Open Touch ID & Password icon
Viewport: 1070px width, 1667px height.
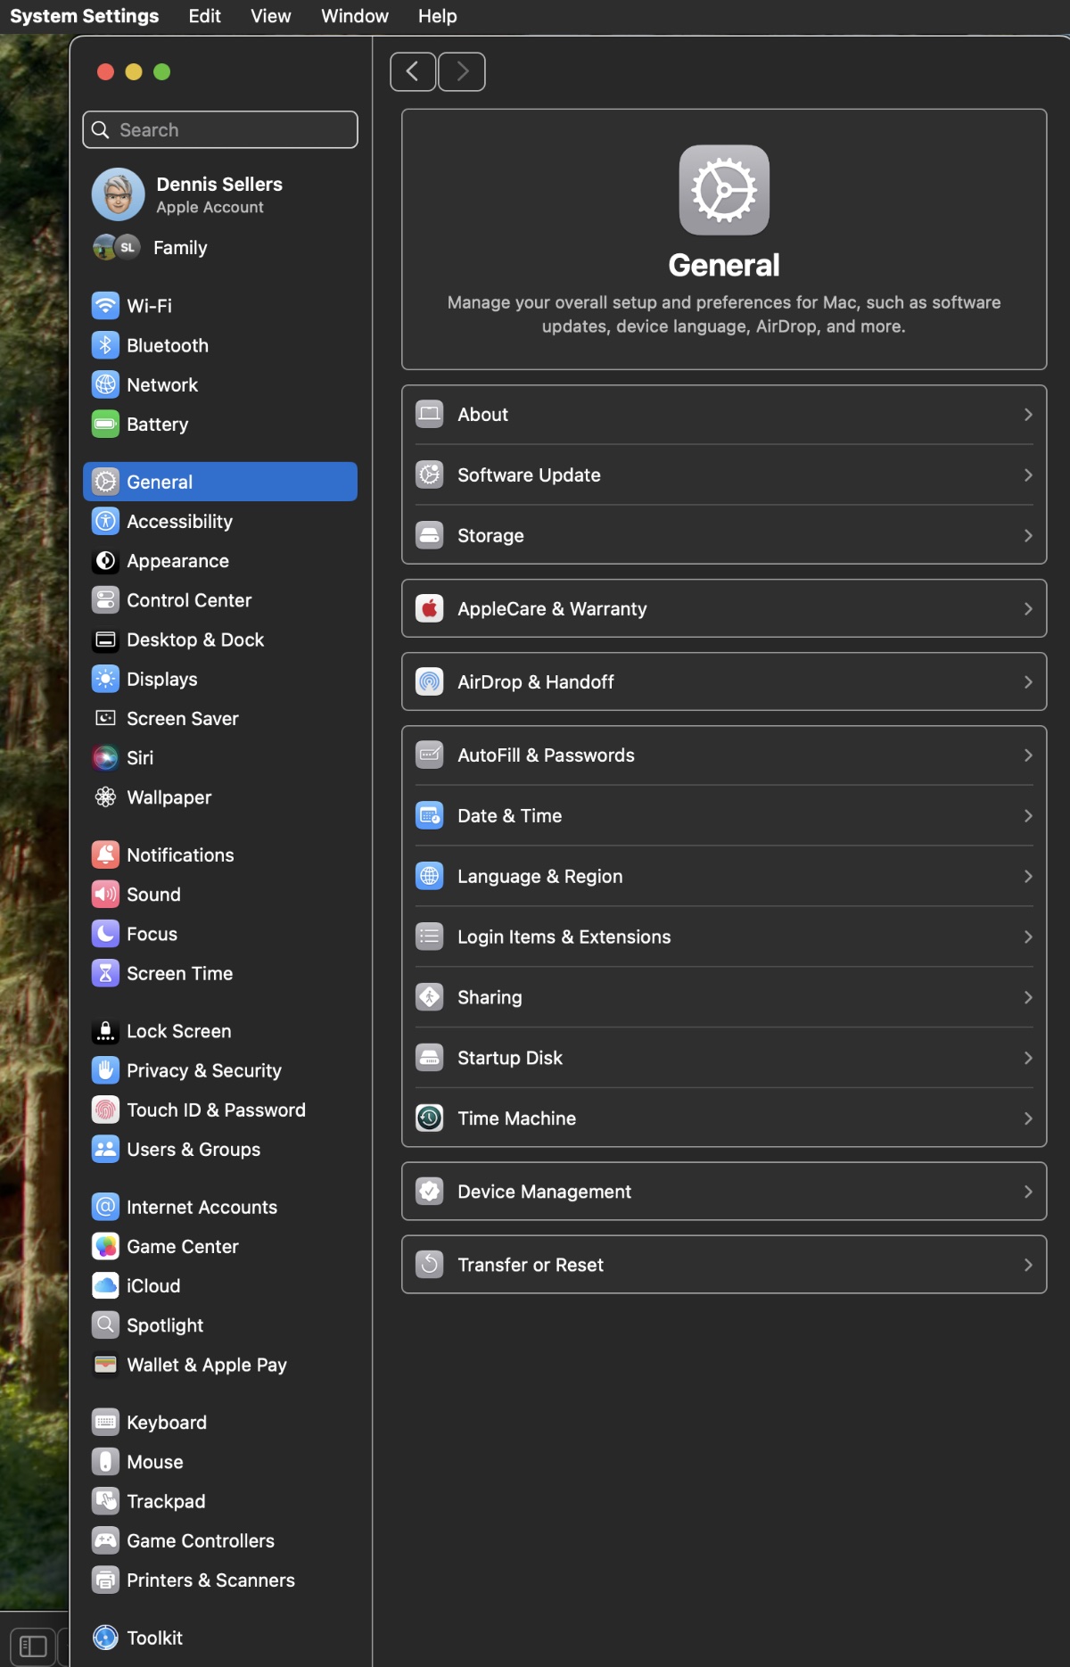click(105, 1110)
